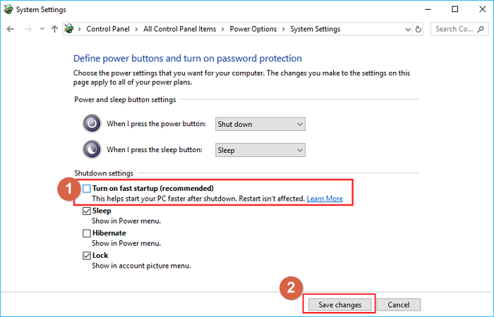Click the power button icon
The image size is (494, 317).
click(x=92, y=124)
